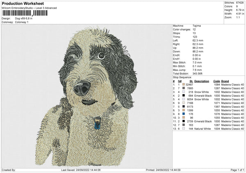
Task: Click the barcode under the header
Action: point(25,13)
